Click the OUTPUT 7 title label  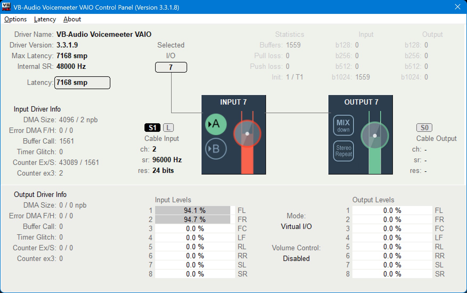361,102
